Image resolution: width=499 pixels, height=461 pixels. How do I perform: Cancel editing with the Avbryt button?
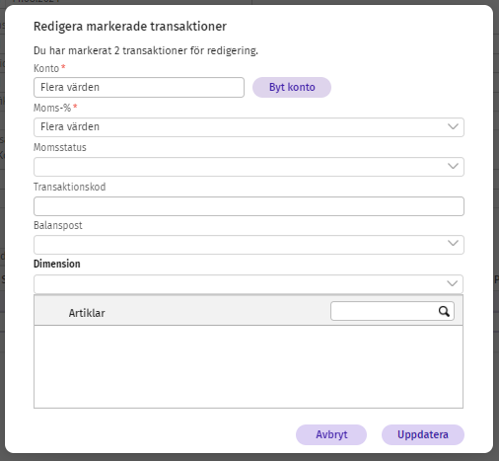tap(331, 434)
